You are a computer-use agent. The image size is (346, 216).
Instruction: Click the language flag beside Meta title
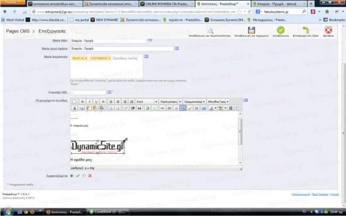click(150, 40)
